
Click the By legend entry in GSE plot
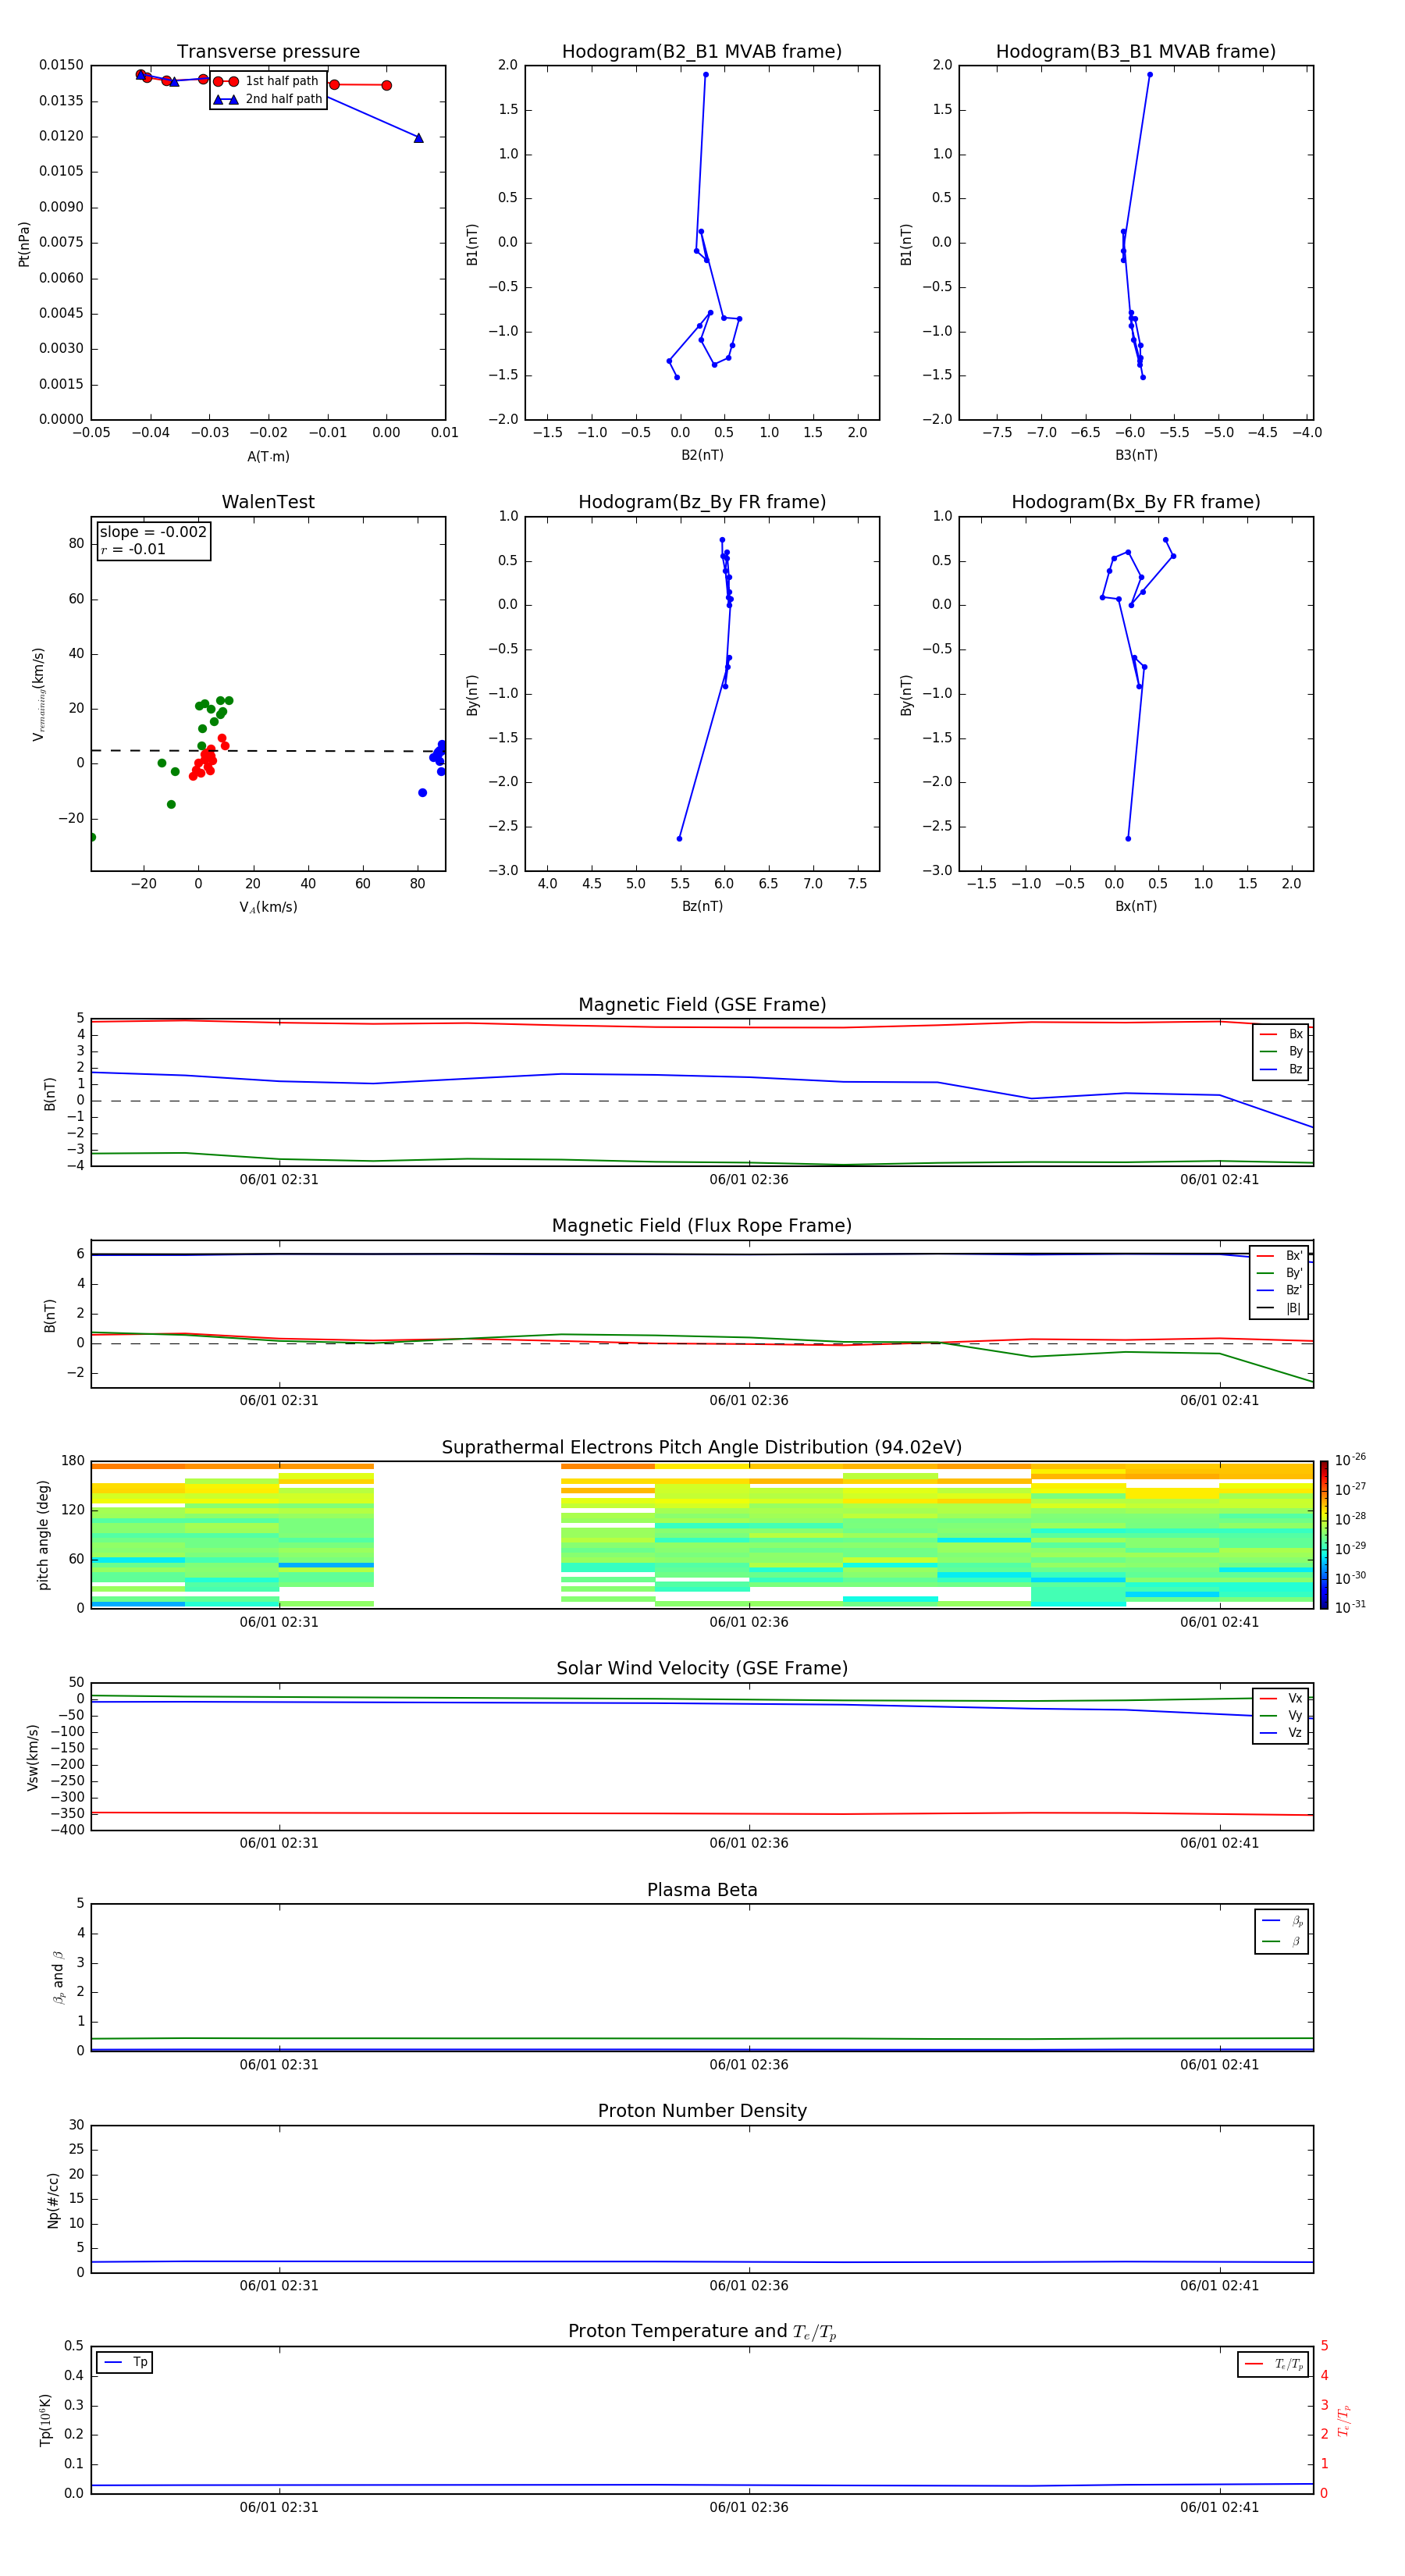[1281, 1051]
